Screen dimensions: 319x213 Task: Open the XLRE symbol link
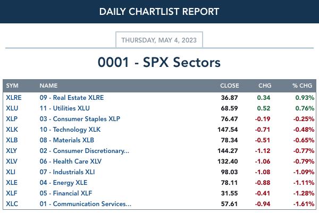pyautogui.click(x=14, y=98)
